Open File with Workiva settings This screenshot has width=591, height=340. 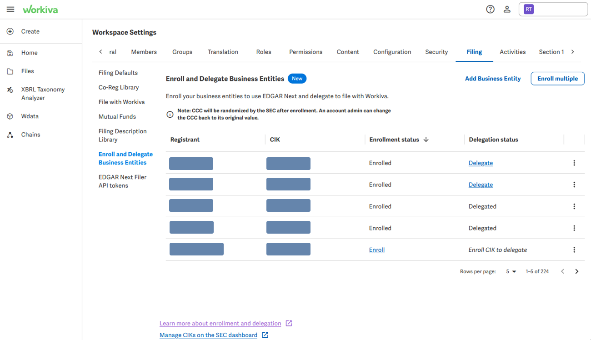122,102
